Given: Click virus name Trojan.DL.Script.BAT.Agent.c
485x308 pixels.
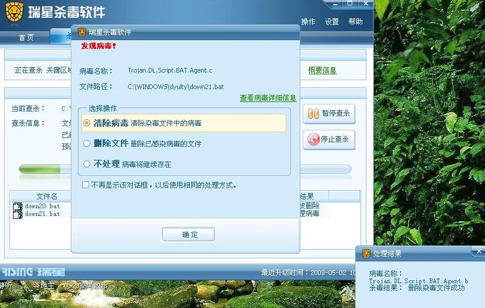Looking at the screenshot, I should pos(170,70).
